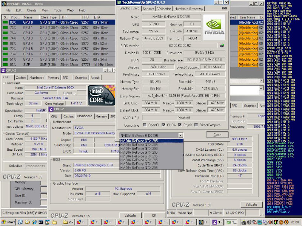Image resolution: width=302 pixels, height=226 pixels.
Task: Click the BIOS Version field 62.00.6C.00.02
Action: click(180, 46)
